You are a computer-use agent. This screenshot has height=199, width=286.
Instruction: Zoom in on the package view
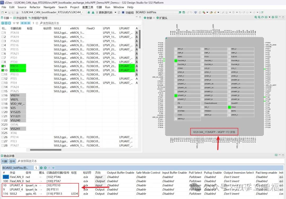point(256,17)
